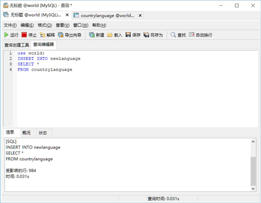This screenshot has width=261, height=203.
Task: Run the query with the green play icon
Action: [6, 35]
